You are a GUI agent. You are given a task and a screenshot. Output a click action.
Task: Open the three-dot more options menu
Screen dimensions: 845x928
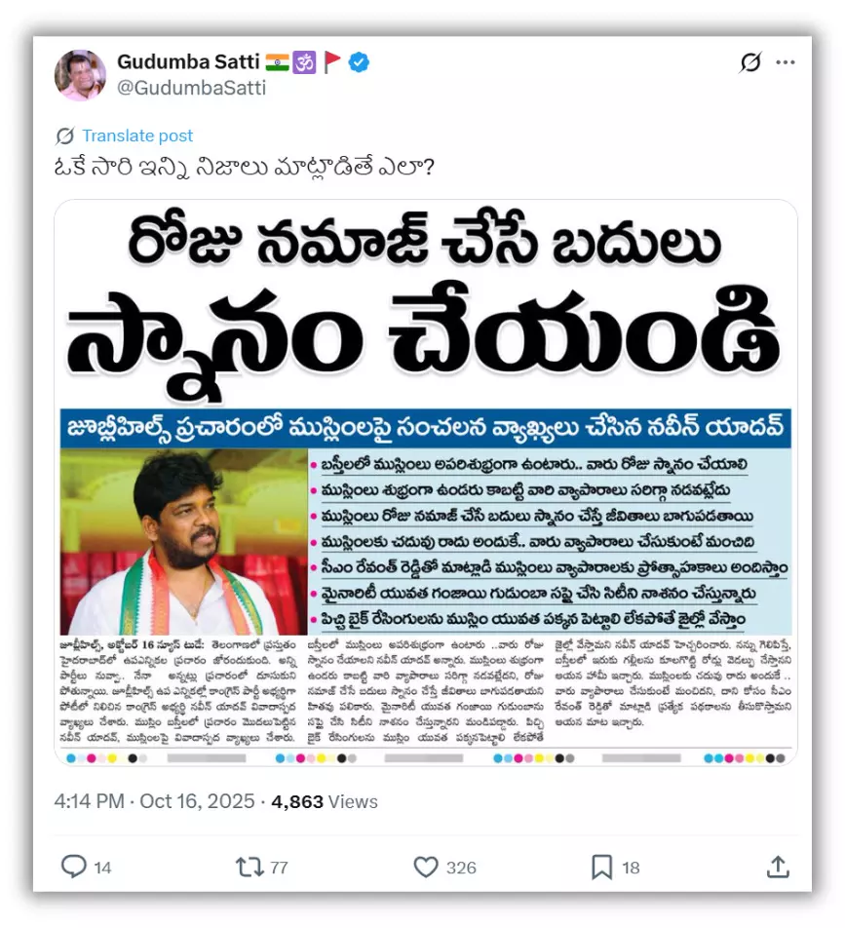786,62
